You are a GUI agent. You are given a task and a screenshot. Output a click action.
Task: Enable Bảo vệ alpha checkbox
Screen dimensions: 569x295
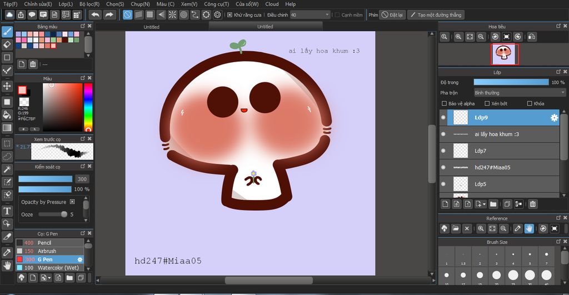tap(444, 103)
